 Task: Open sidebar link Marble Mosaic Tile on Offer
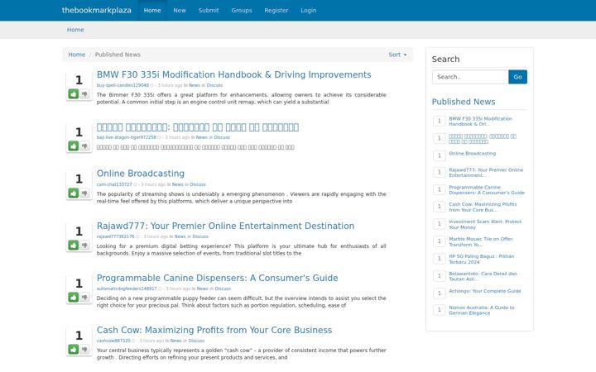tap(481, 241)
